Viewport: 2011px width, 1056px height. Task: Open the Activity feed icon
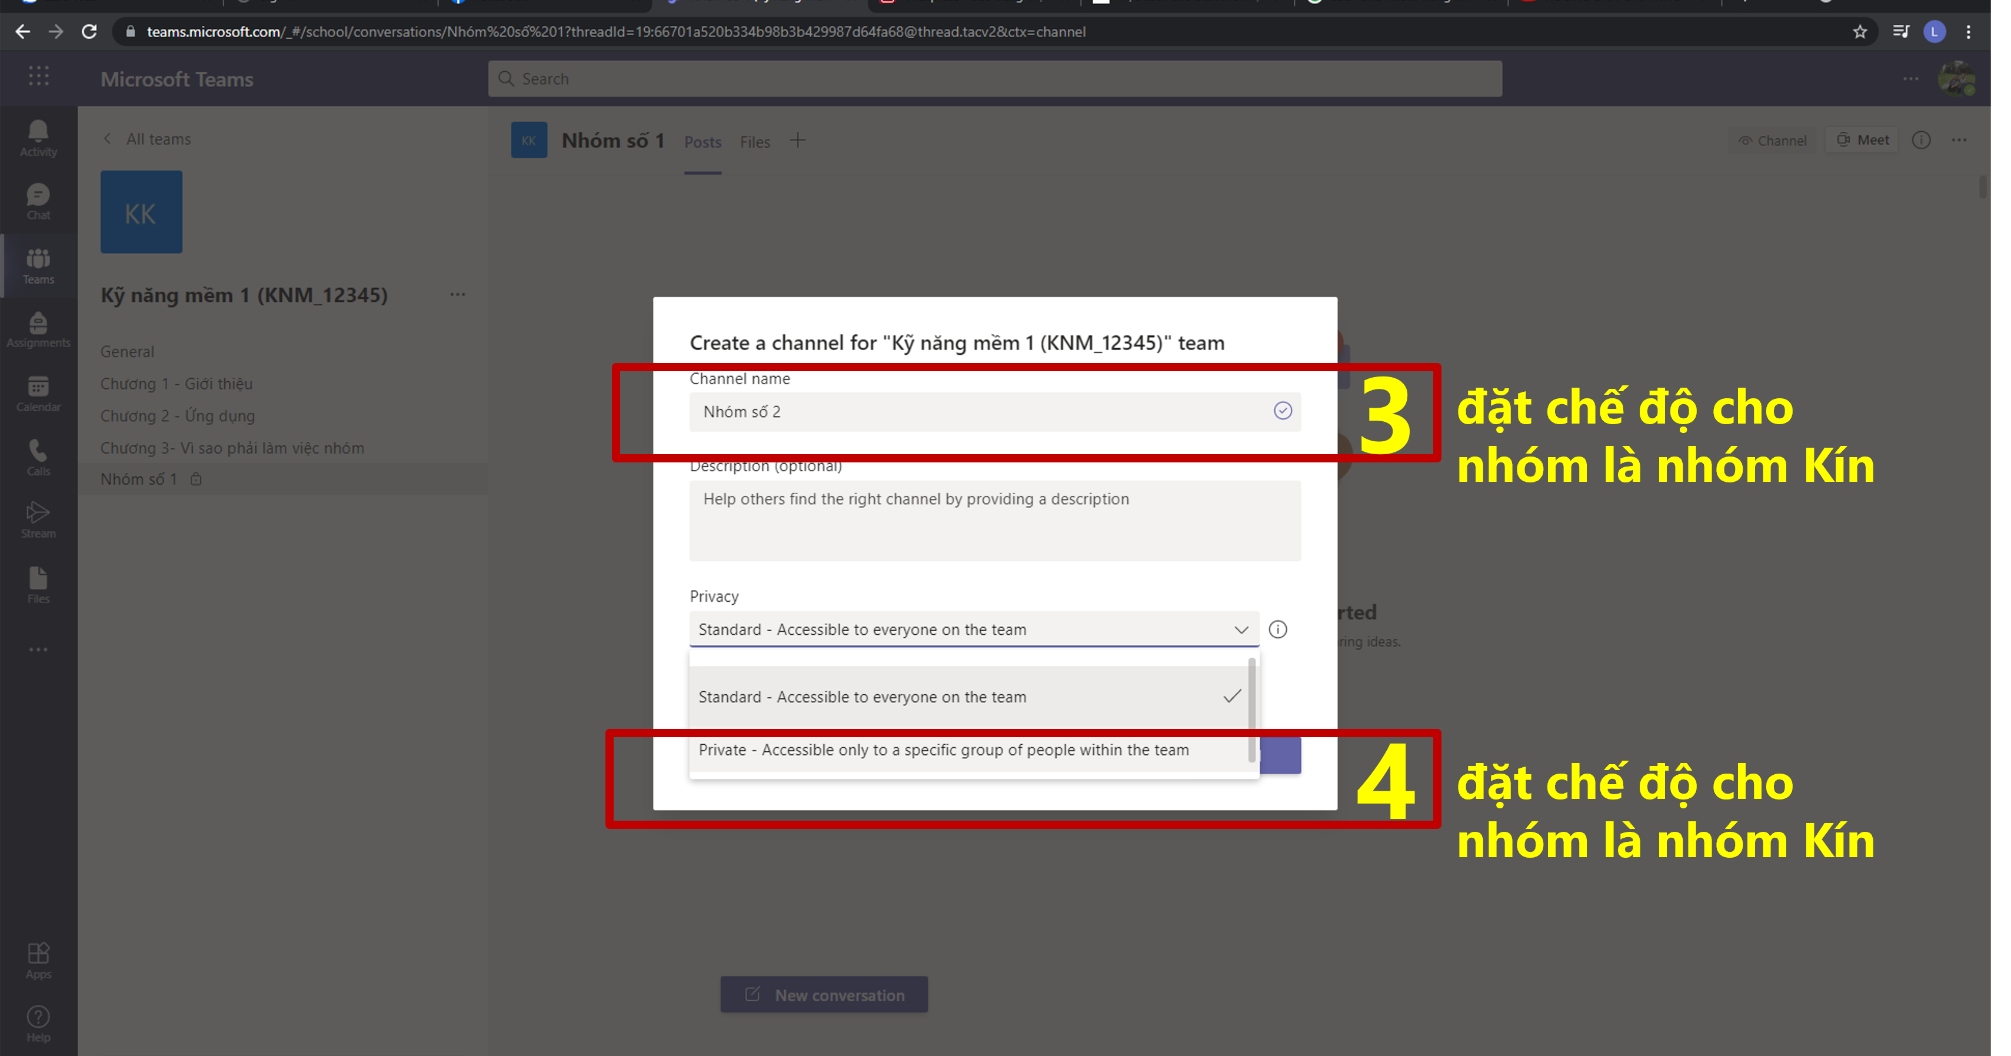[x=38, y=138]
